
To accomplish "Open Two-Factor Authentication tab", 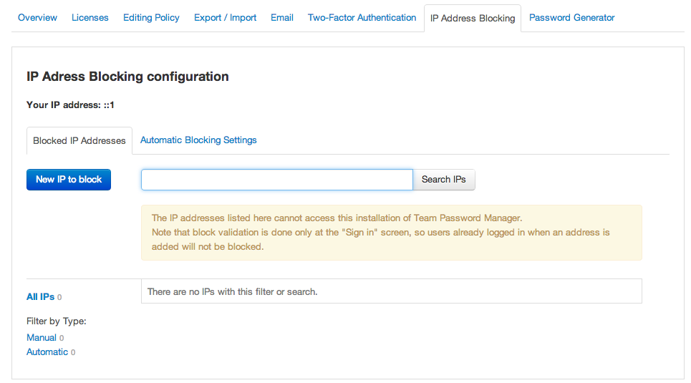I will point(362,18).
